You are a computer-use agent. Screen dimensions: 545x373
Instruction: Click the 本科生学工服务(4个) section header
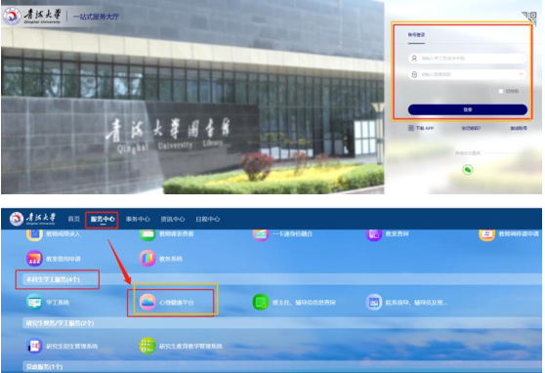pyautogui.click(x=53, y=279)
